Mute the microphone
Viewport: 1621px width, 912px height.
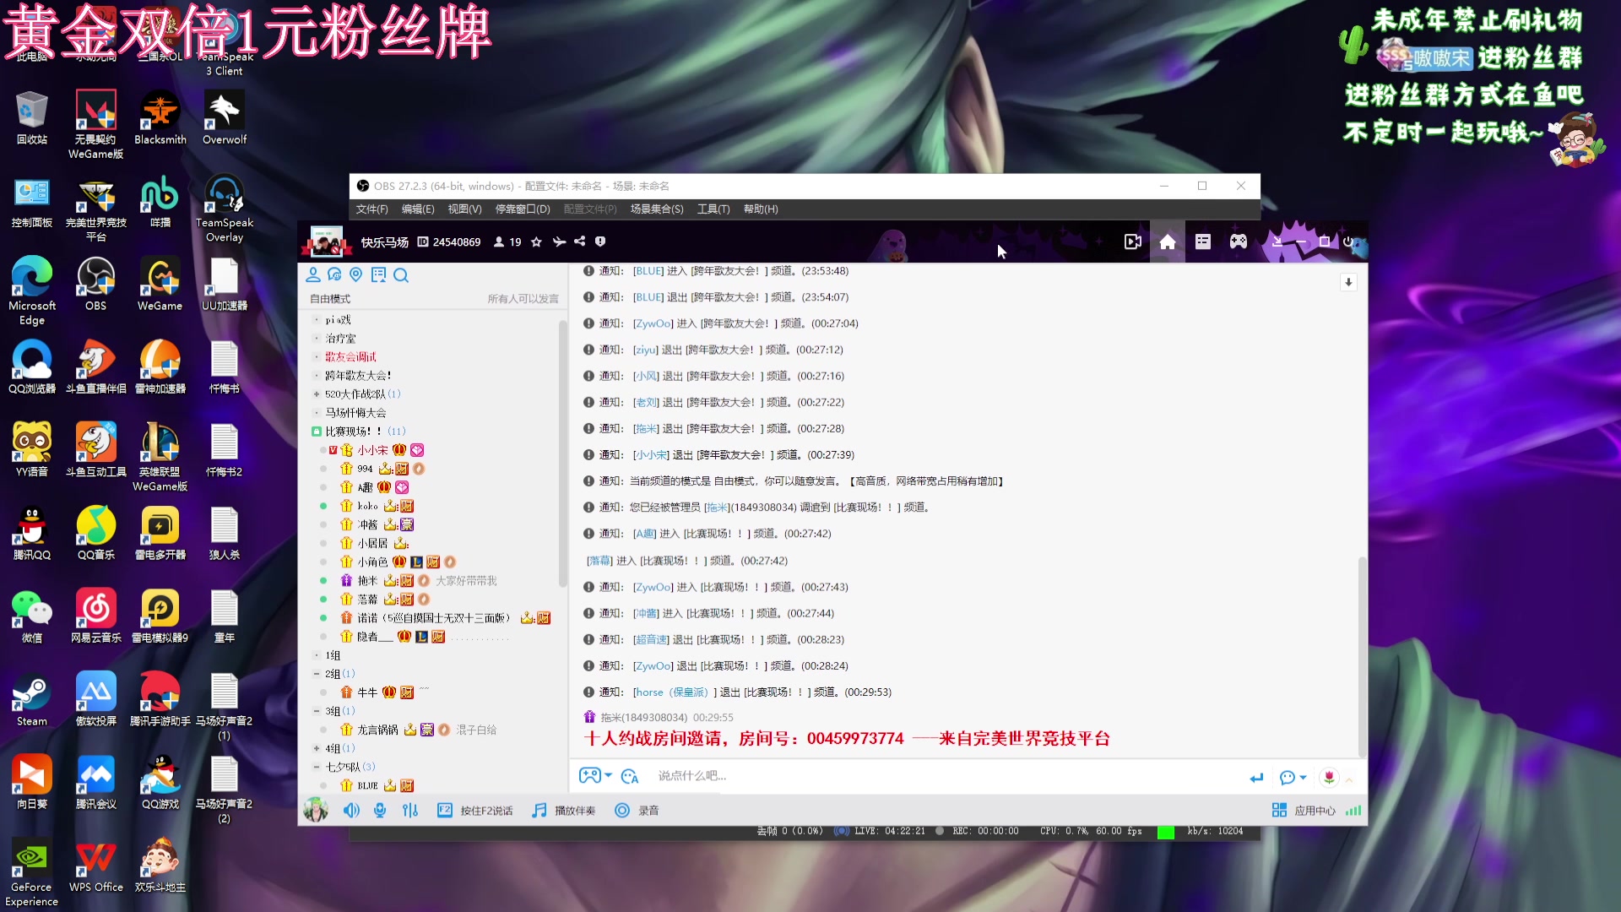coord(380,810)
